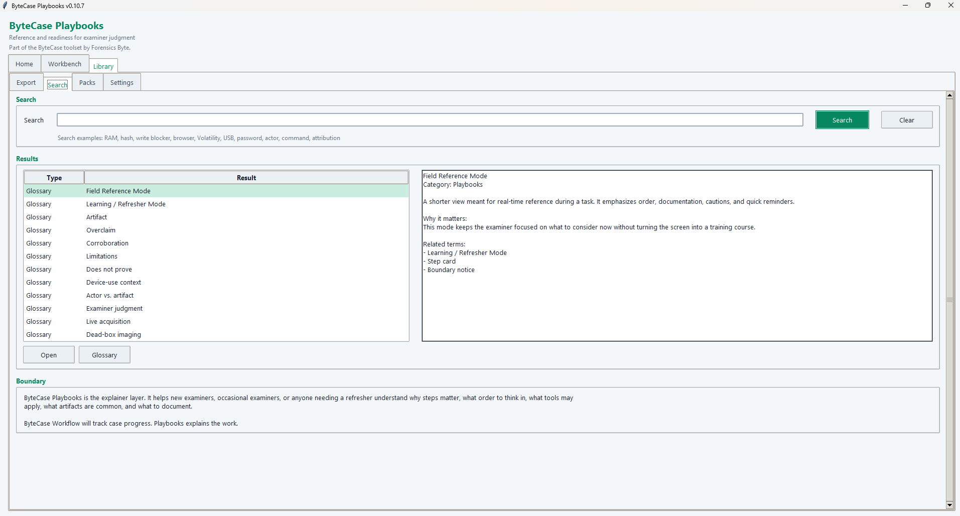Select the Live acquisition row
Screen dimensions: 960x516
pyautogui.click(x=216, y=321)
